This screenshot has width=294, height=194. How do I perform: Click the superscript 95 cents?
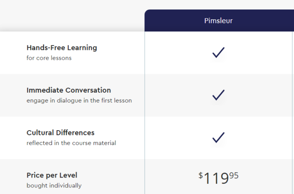coord(234,175)
